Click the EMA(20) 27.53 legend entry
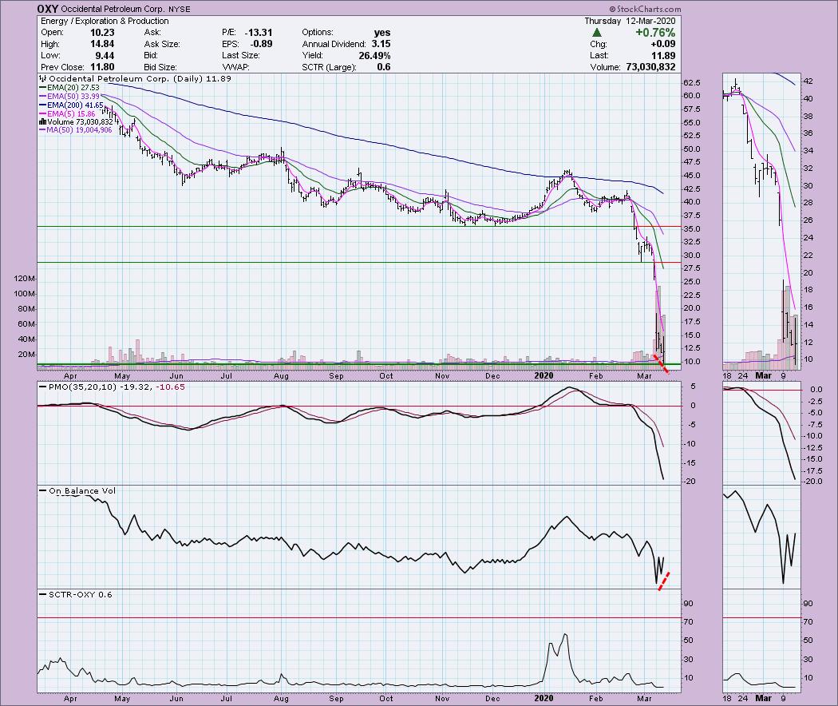Screen dimensions: 838x706 (x=73, y=88)
